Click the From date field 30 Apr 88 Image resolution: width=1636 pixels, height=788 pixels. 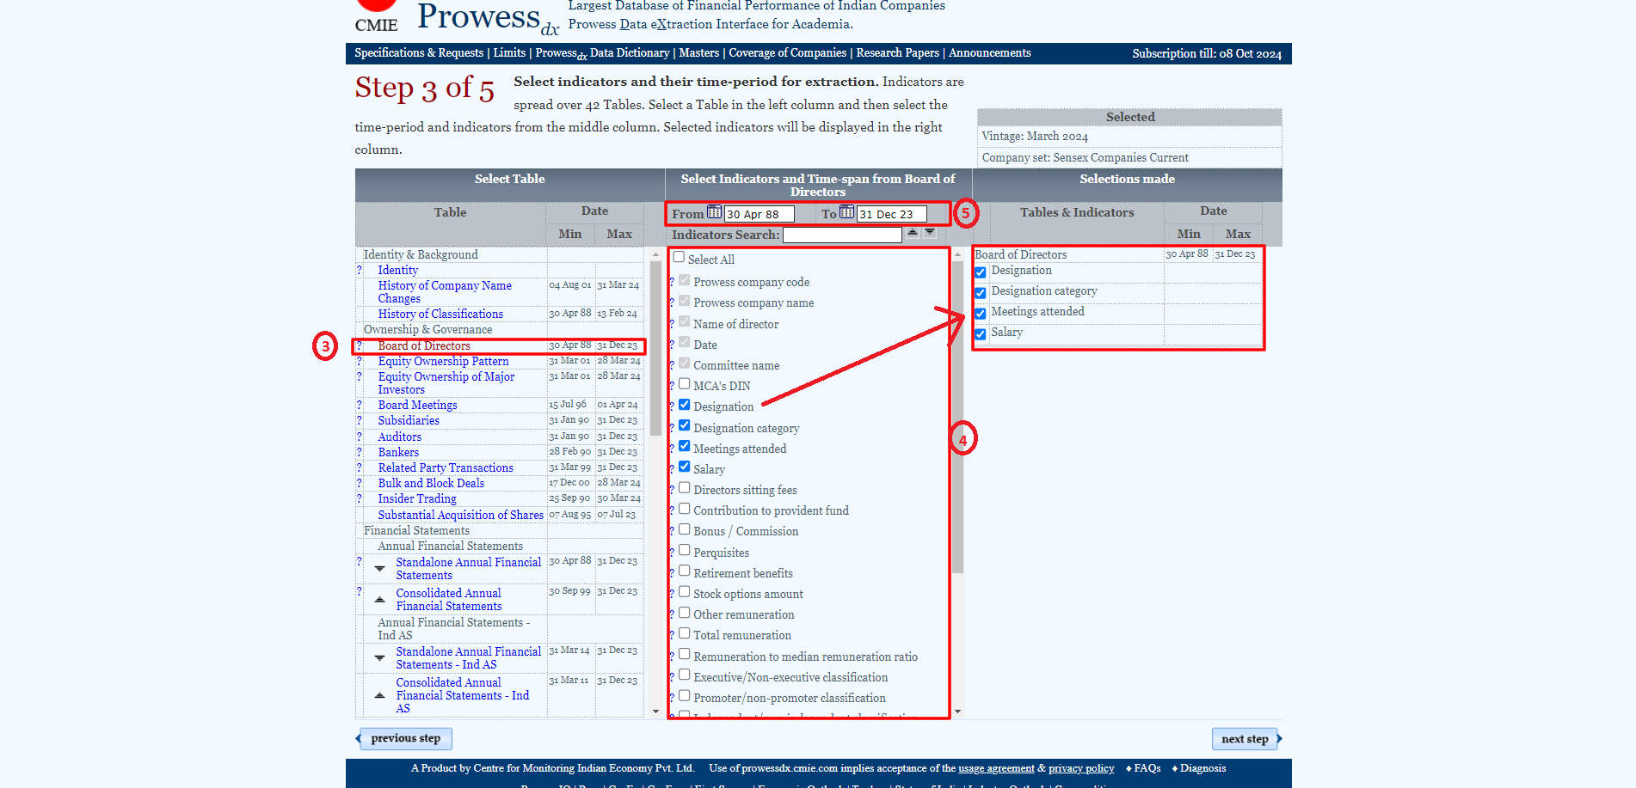pyautogui.click(x=759, y=214)
